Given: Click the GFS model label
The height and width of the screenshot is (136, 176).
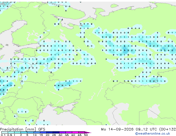Looking at the screenshot, I should click(x=42, y=129).
